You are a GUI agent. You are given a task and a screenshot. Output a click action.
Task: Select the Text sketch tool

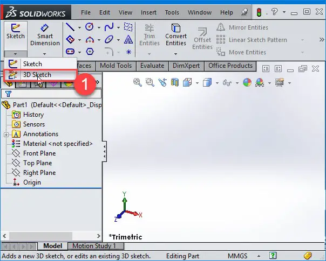click(x=128, y=39)
